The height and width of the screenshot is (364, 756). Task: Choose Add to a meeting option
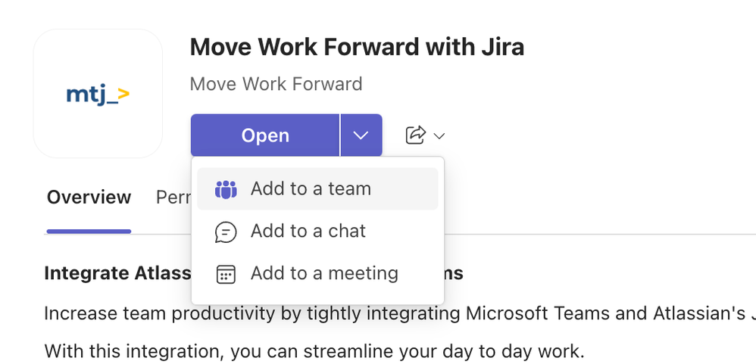[317, 273]
